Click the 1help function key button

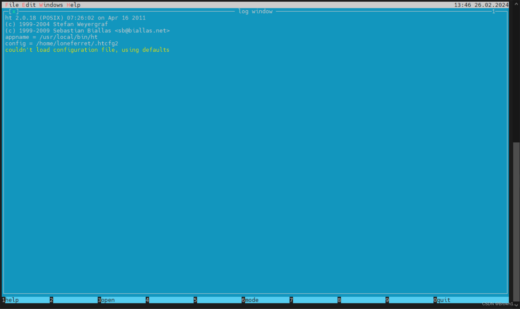(10, 300)
